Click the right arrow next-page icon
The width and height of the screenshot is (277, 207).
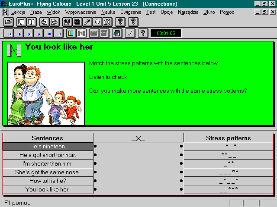tap(54, 22)
